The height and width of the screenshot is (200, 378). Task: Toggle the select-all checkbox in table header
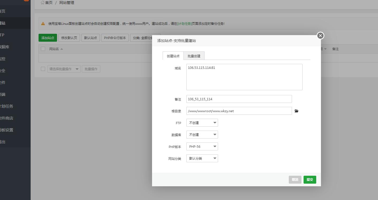[x=43, y=49]
